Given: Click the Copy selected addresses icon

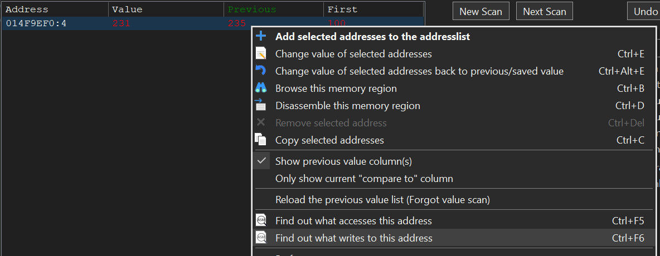Looking at the screenshot, I should tap(261, 140).
